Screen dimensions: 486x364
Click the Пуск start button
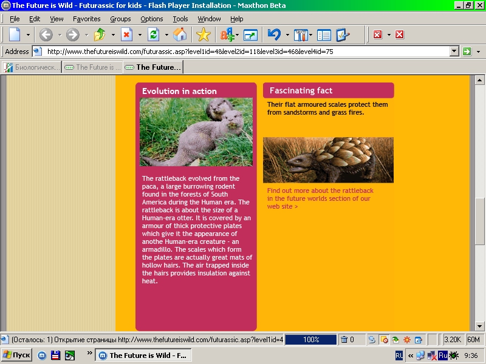pyautogui.click(x=17, y=355)
